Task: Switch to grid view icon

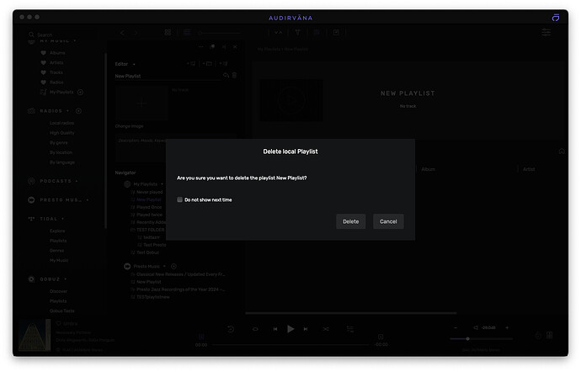Action: coord(168,33)
